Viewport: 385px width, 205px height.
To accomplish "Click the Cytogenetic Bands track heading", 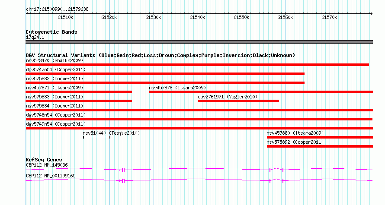I will (51, 32).
